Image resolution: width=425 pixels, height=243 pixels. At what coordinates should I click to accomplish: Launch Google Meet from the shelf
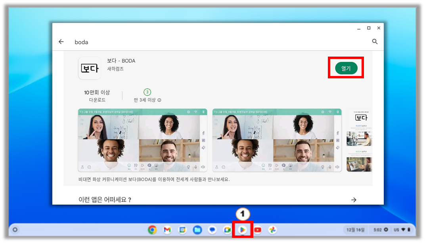coord(228,230)
